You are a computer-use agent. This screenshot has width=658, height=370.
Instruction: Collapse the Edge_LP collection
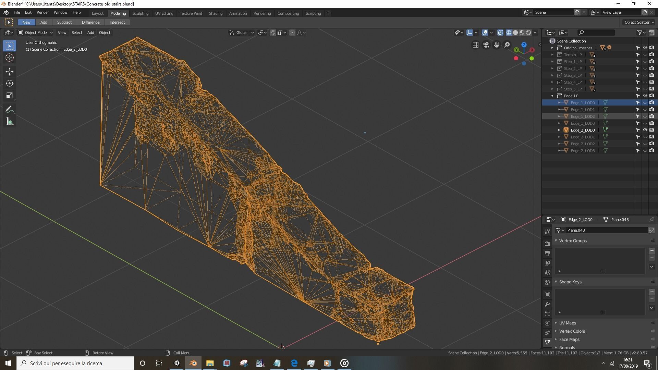(552, 96)
